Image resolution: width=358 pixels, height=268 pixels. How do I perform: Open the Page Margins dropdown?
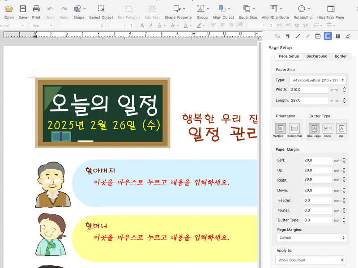311,238
